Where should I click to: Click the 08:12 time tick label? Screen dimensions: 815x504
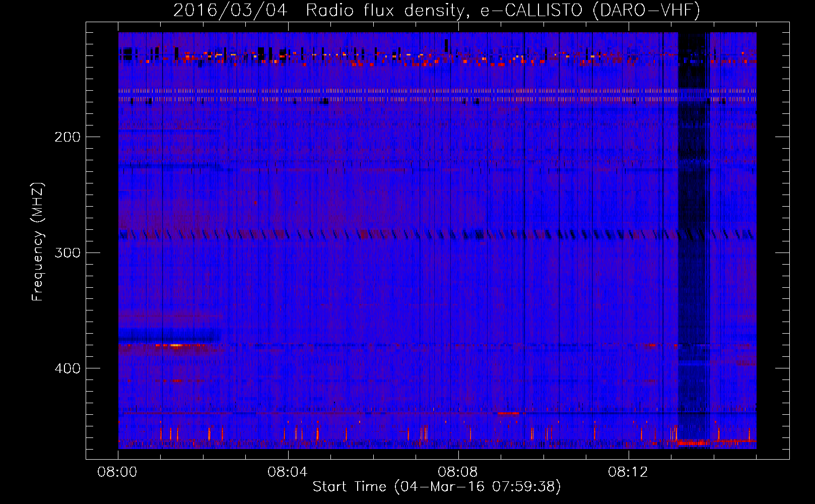(x=628, y=472)
